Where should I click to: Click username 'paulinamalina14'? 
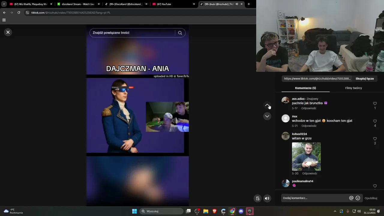pos(302,181)
